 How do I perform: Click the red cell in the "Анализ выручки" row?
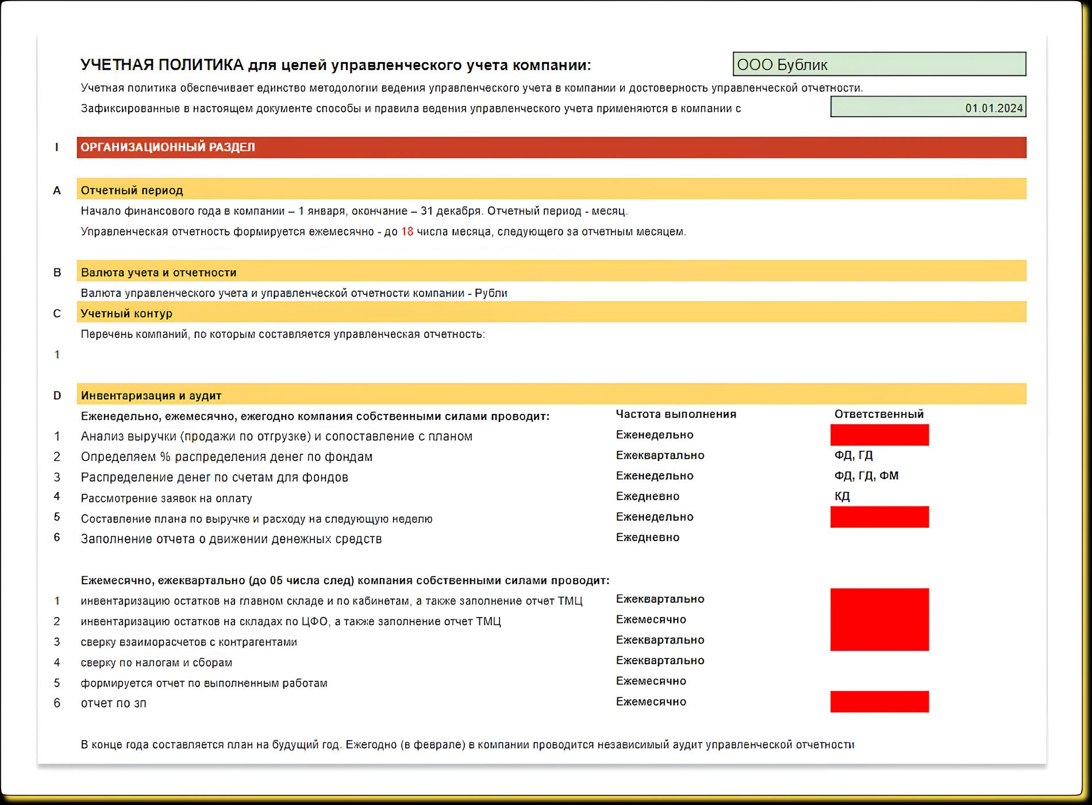pos(879,435)
